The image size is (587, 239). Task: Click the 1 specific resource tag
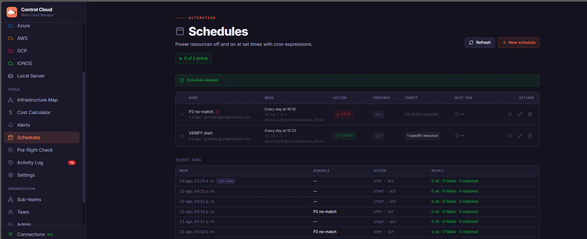pyautogui.click(x=422, y=136)
